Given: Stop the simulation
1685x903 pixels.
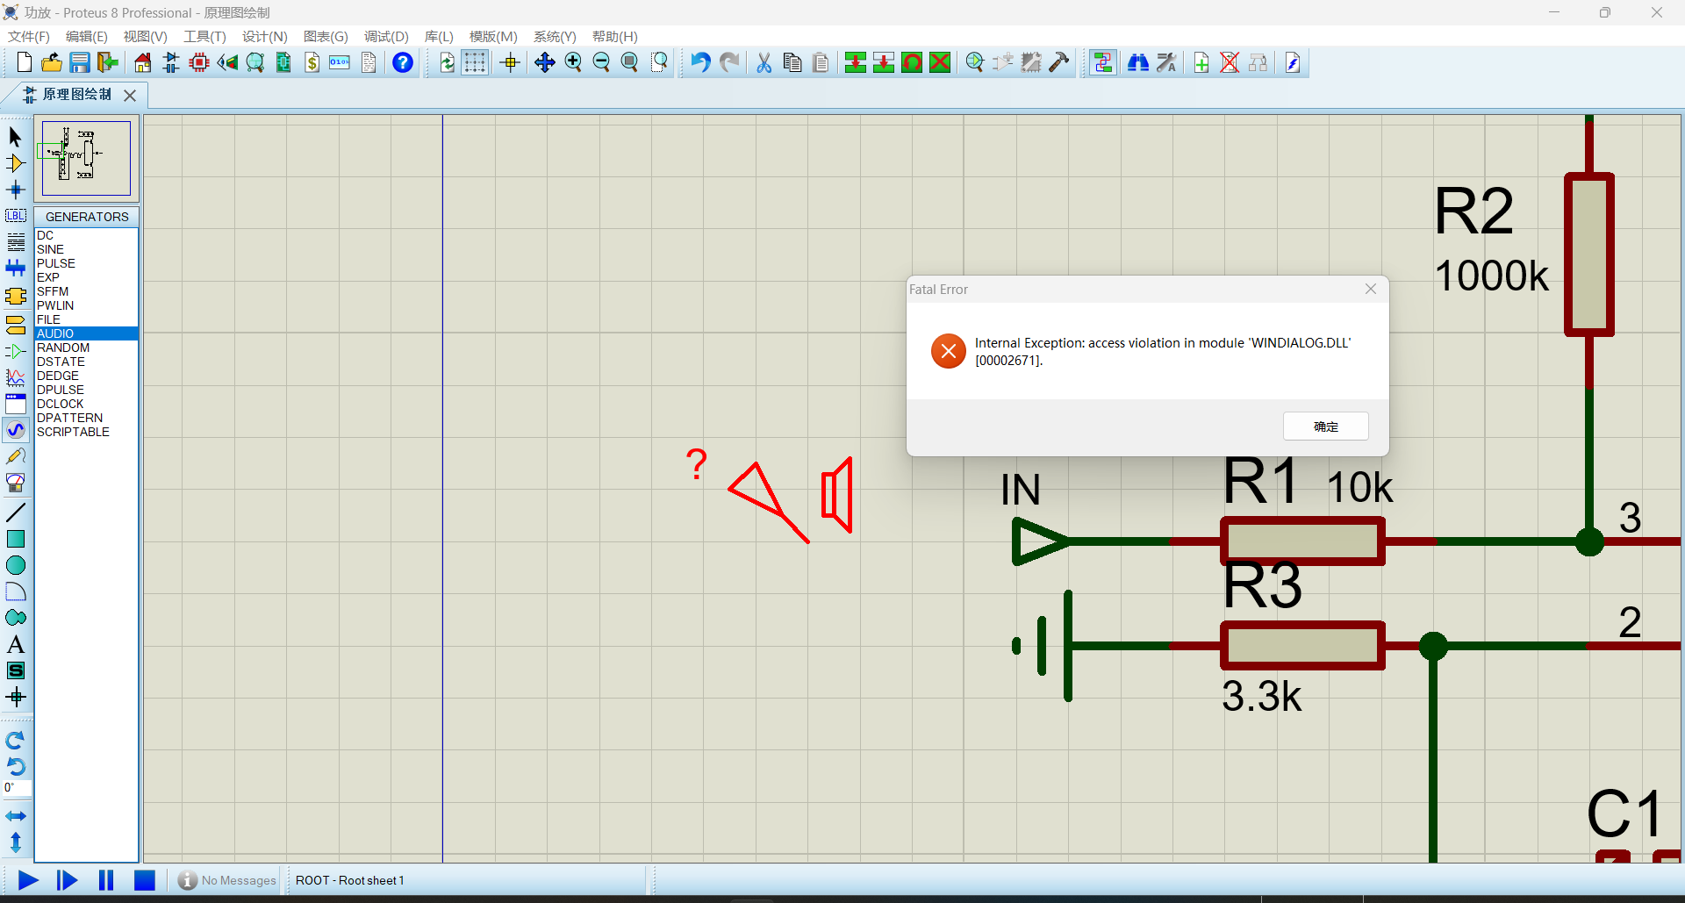Looking at the screenshot, I should [145, 880].
